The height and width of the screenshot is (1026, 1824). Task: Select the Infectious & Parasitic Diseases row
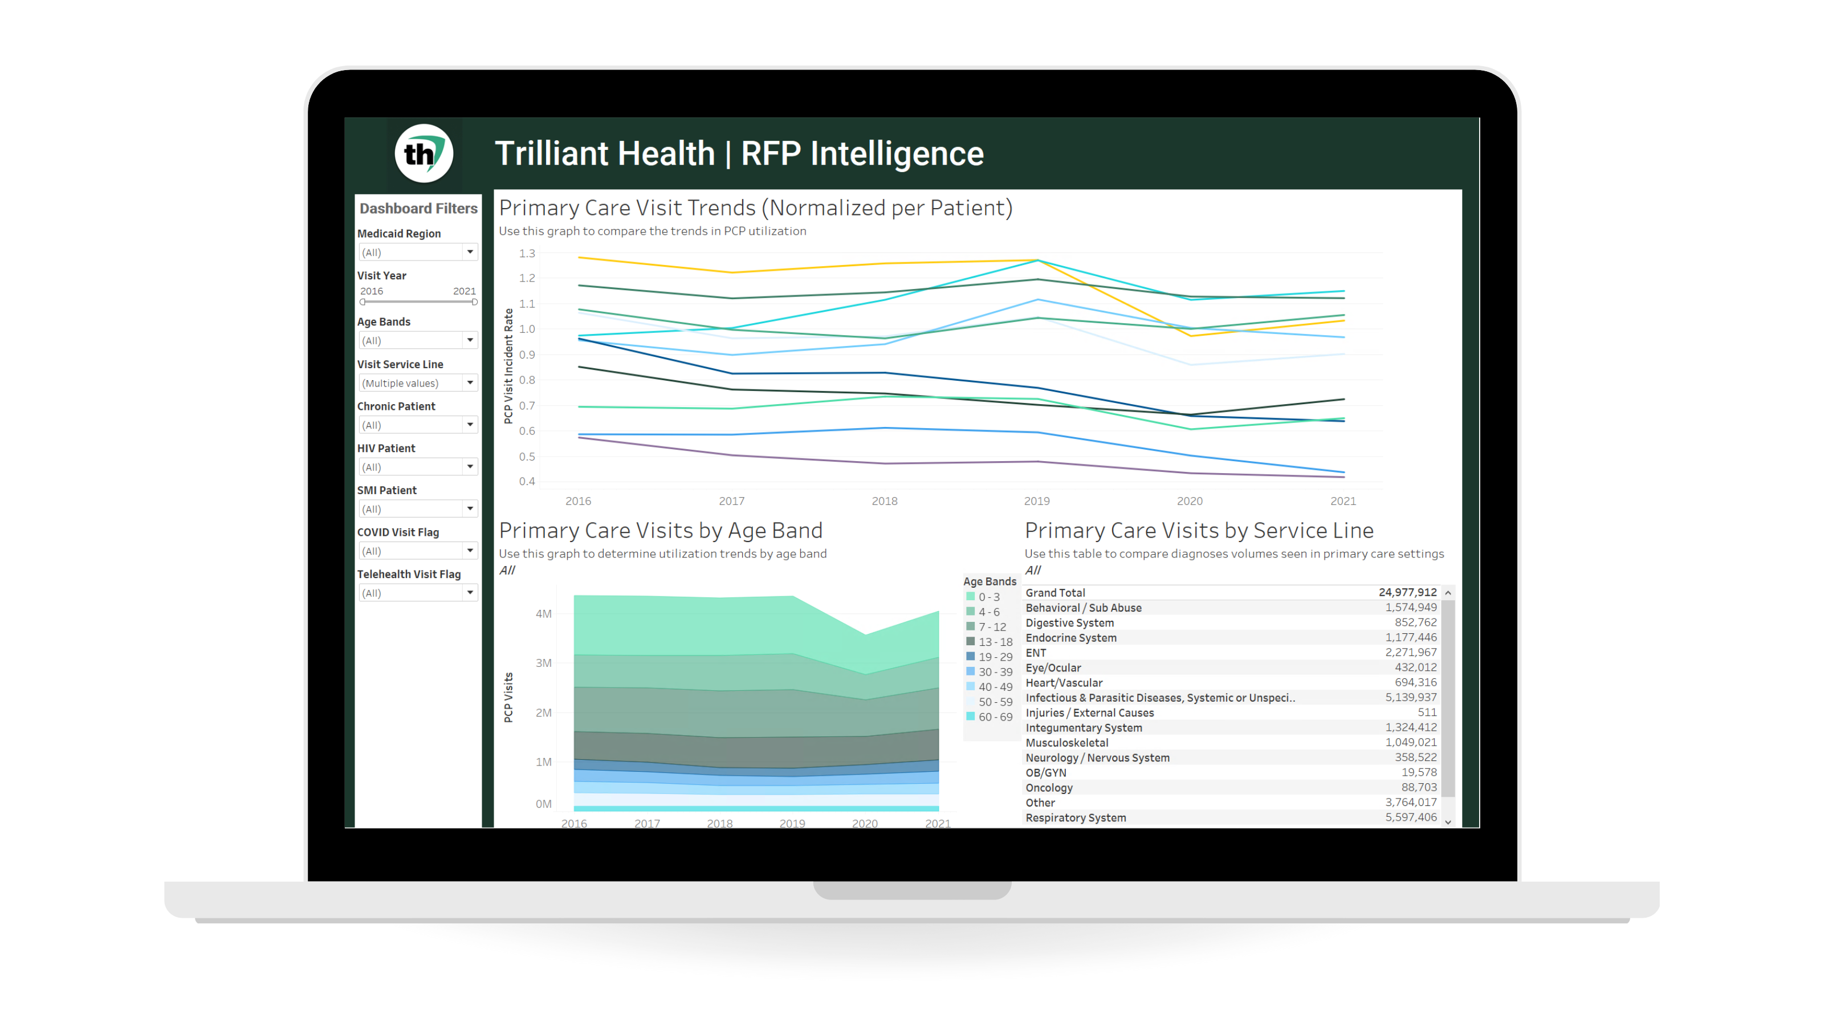coord(1232,698)
